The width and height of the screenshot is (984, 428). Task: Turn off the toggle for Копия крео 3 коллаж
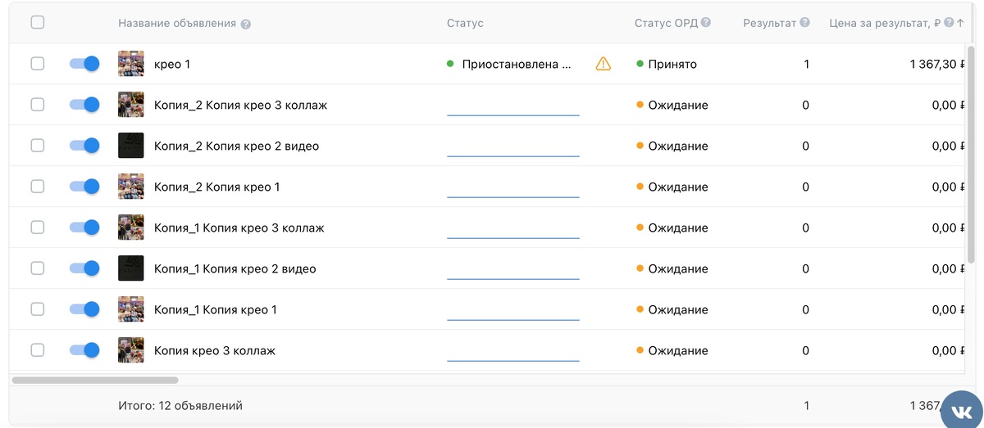[84, 350]
